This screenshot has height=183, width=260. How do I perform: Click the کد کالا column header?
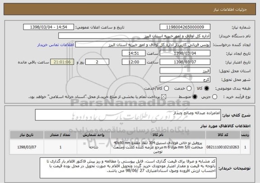(223, 135)
